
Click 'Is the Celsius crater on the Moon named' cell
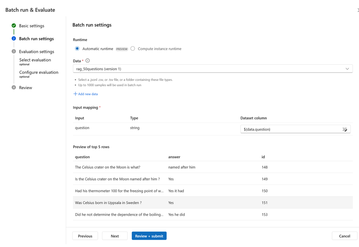pos(118,179)
